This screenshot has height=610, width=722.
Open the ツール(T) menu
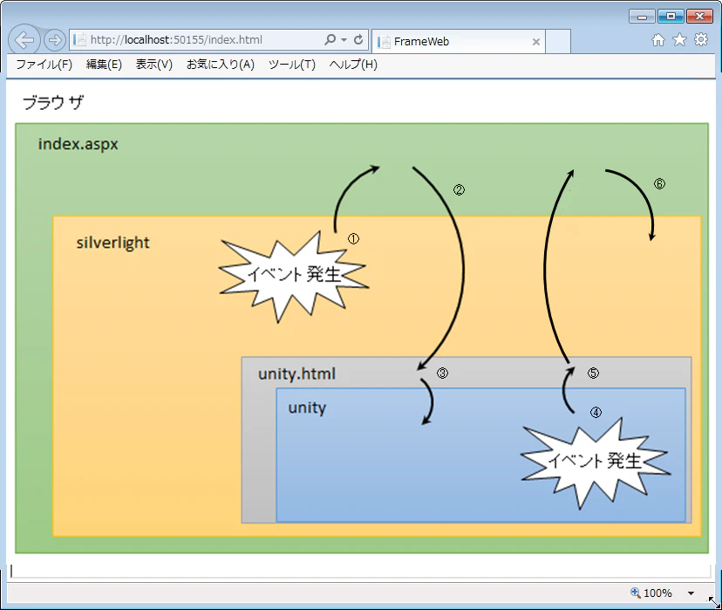(292, 65)
